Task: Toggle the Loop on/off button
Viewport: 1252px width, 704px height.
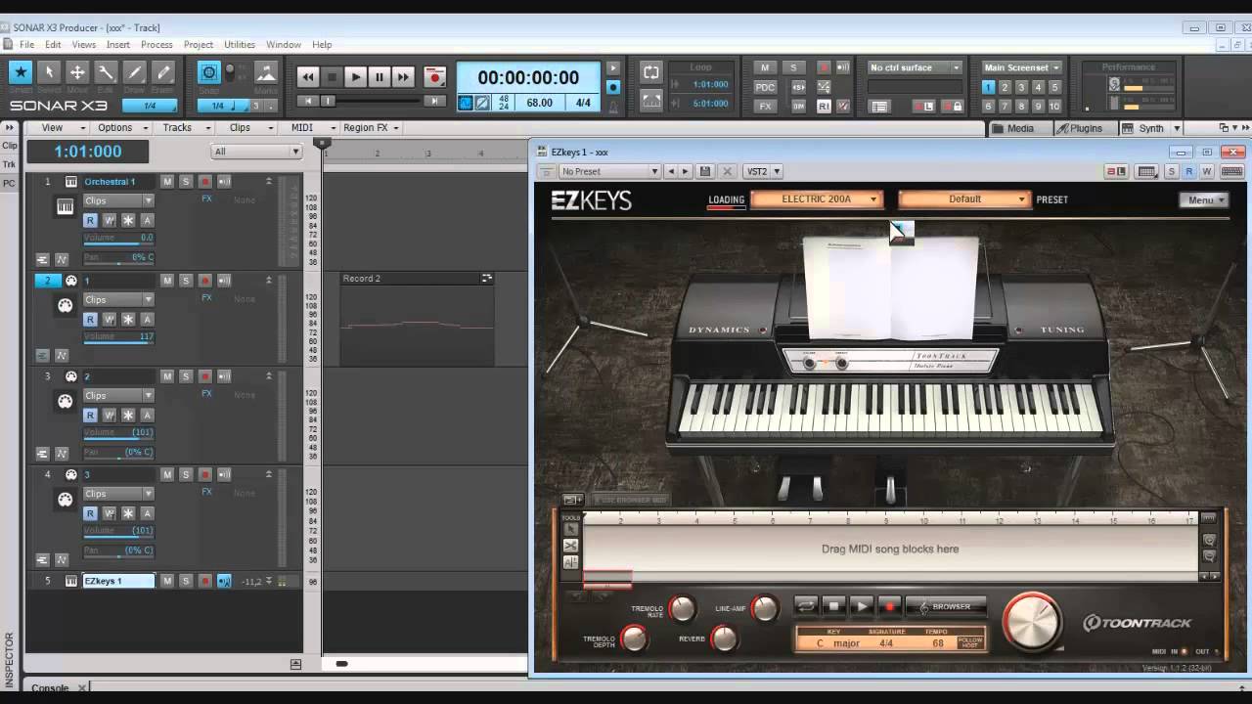Action: (651, 72)
